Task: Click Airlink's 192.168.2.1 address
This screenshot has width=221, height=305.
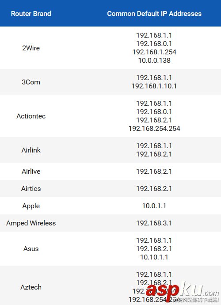Action: pyautogui.click(x=154, y=154)
